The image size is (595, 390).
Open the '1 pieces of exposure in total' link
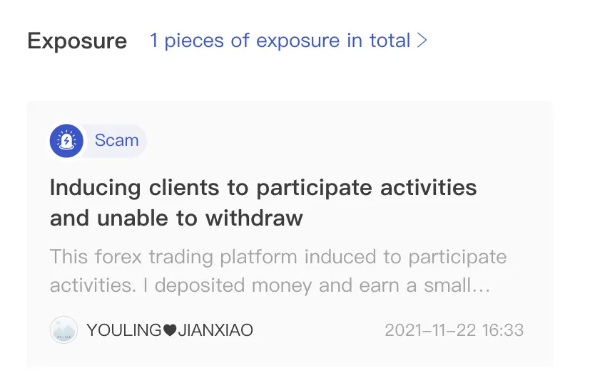(x=288, y=41)
